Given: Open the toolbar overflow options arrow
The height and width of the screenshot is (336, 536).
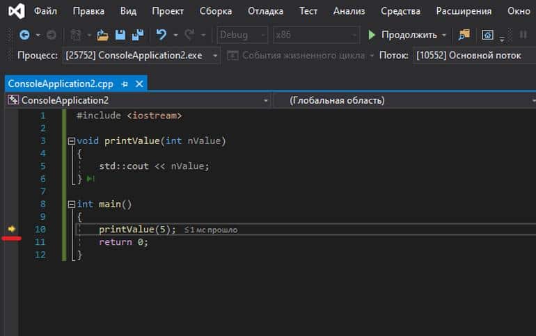Looking at the screenshot, I should click(502, 38).
